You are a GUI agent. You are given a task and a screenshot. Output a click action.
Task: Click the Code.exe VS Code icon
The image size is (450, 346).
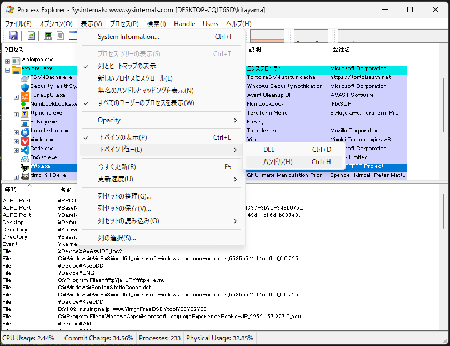[25, 150]
